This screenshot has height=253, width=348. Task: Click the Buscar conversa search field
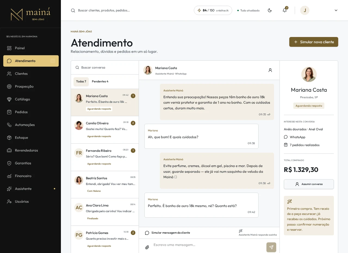(x=105, y=67)
